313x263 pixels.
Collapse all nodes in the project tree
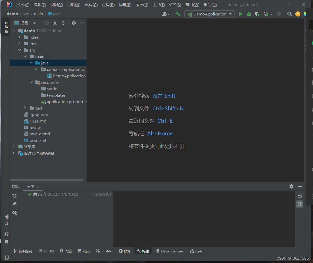[x=63, y=23]
